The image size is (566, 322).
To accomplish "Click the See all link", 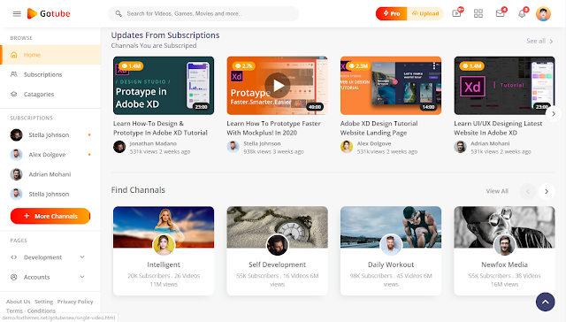I will 536,42.
